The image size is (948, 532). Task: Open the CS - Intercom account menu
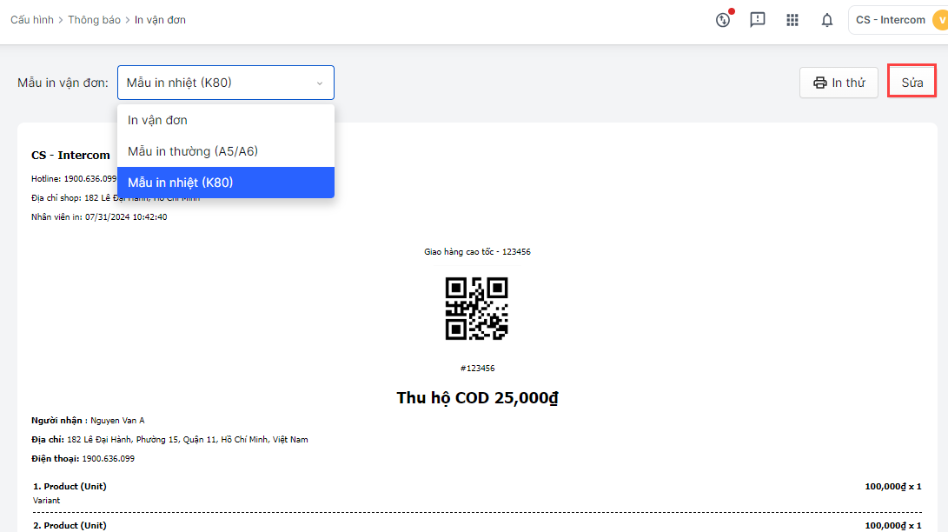(x=891, y=20)
